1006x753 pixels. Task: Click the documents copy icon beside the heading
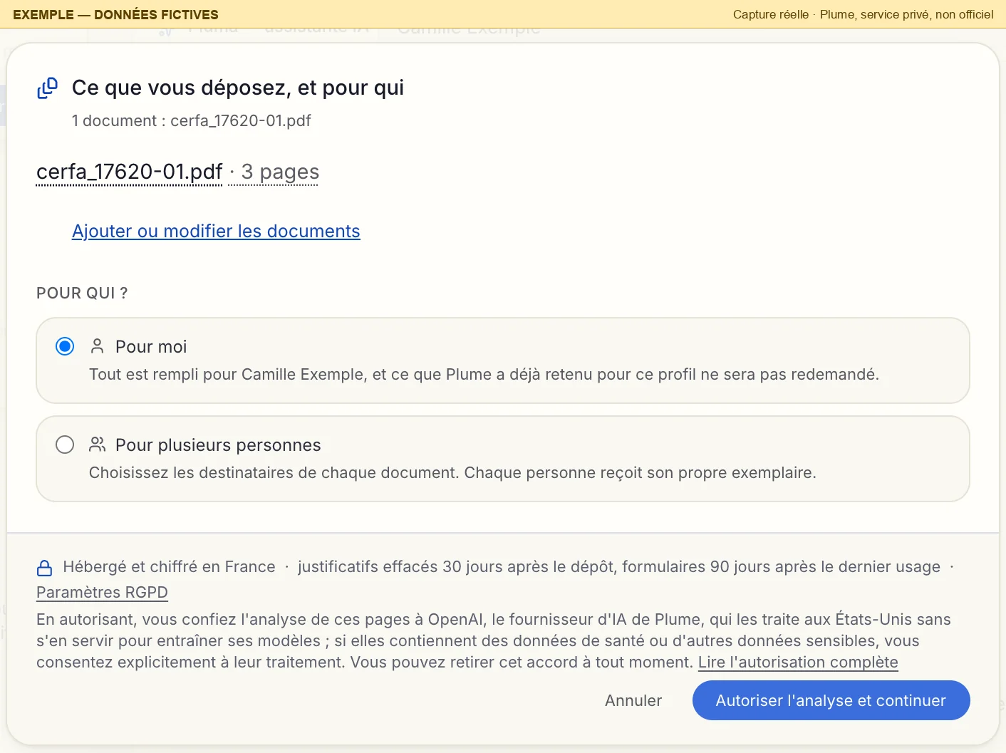tap(47, 88)
